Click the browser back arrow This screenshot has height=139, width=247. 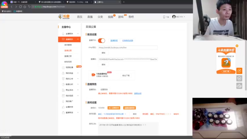(x=11, y=7)
